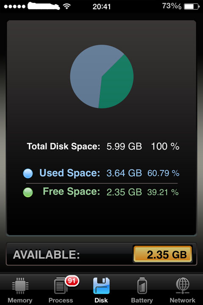Tap the battery status icon

pyautogui.click(x=192, y=7)
